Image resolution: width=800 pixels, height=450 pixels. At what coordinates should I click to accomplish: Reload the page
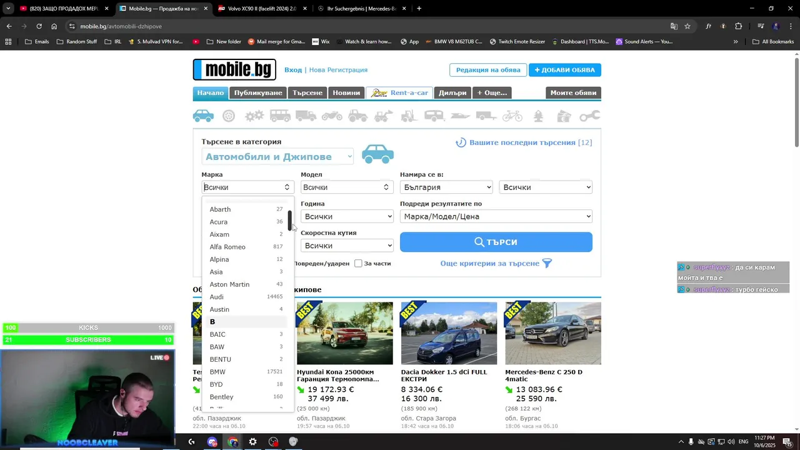39,26
